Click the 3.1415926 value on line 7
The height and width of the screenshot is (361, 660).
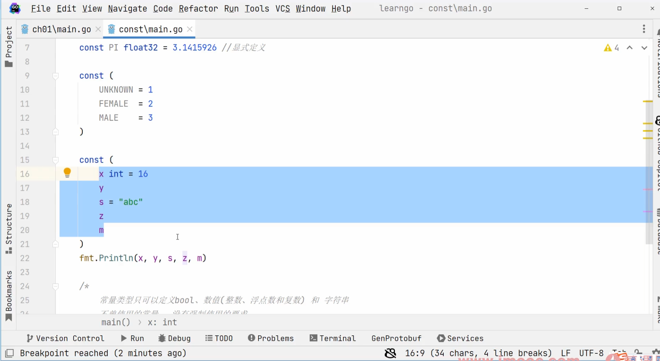point(195,48)
